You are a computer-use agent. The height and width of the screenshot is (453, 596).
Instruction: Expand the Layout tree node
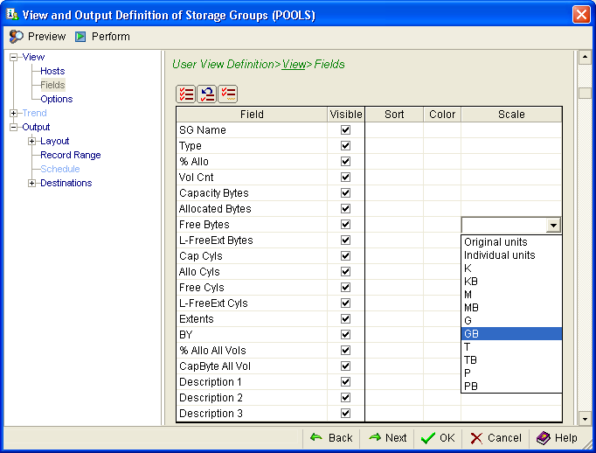click(x=31, y=141)
